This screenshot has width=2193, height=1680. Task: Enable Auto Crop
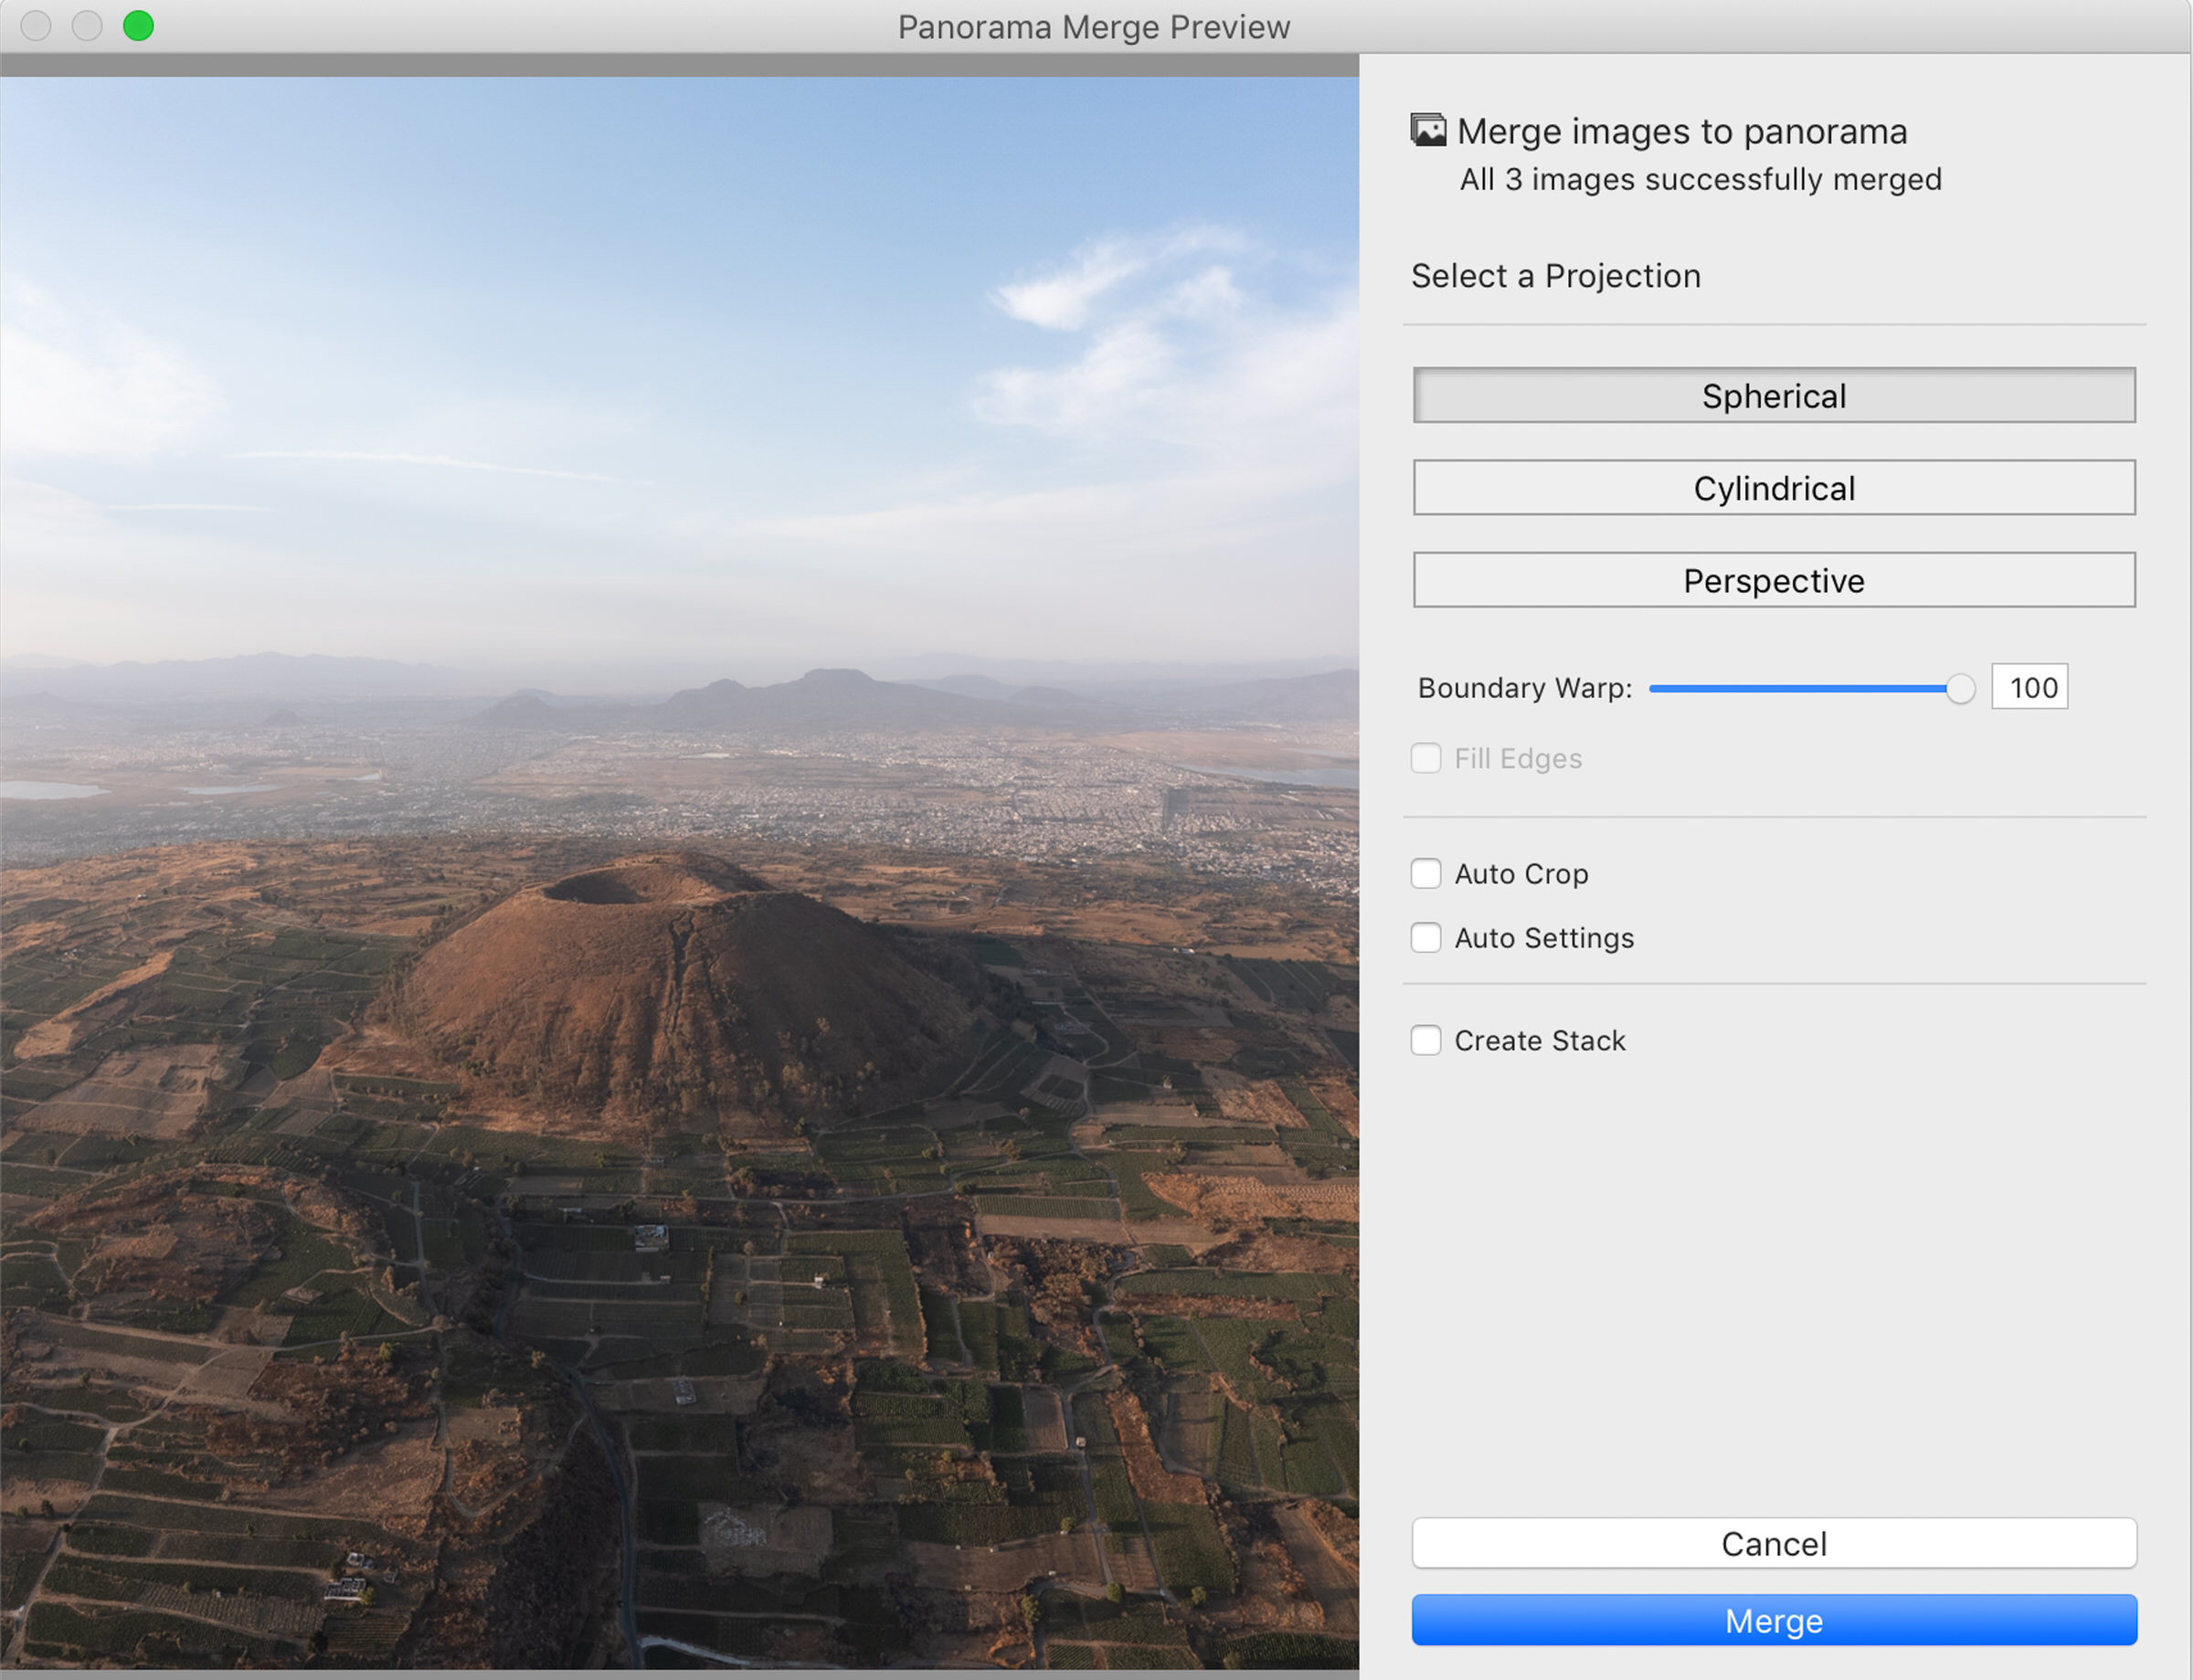(x=1426, y=873)
